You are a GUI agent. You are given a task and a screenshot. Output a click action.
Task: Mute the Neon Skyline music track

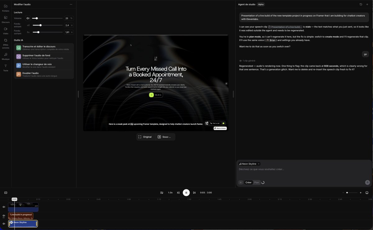tap(4, 223)
